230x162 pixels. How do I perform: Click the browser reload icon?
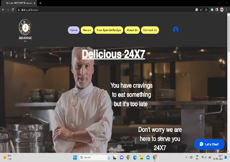tap(13, 10)
